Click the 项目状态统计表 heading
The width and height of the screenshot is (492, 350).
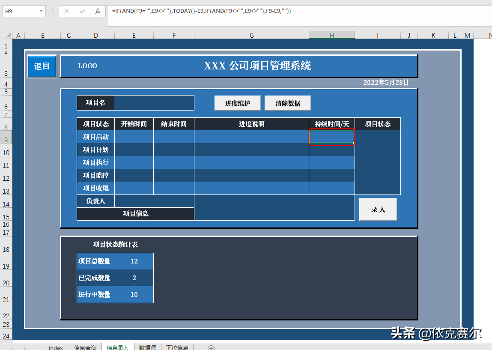click(x=115, y=245)
